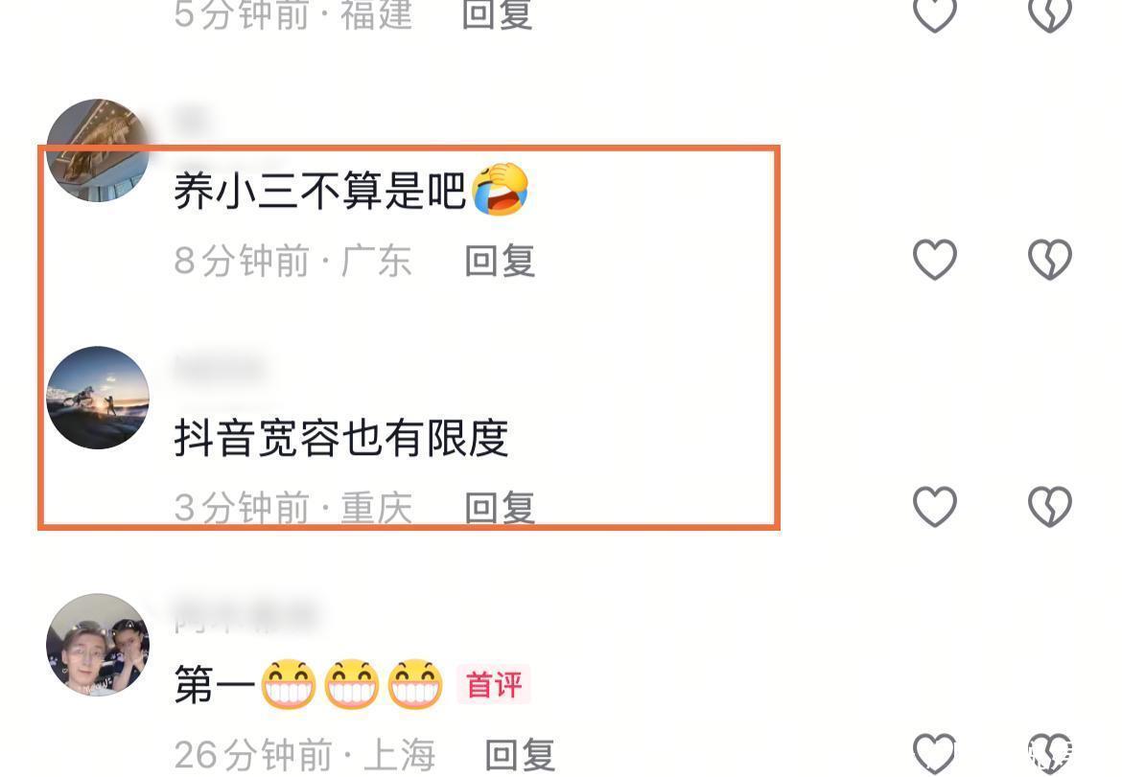Reply to the 福建 comment

tap(498, 14)
